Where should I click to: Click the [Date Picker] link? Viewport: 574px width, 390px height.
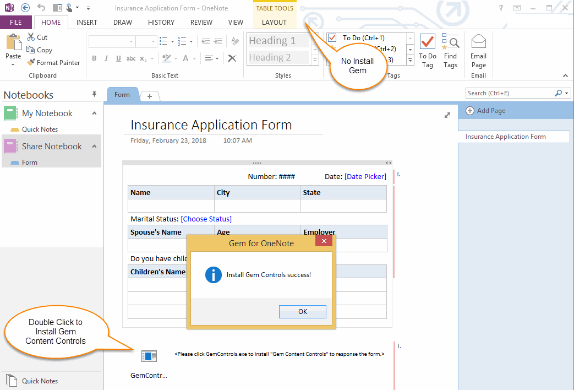[365, 176]
